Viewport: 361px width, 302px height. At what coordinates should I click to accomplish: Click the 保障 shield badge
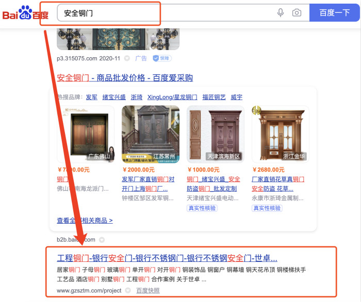pos(162,58)
